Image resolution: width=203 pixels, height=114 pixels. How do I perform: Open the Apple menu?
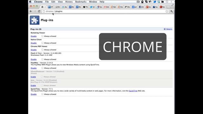30,2
